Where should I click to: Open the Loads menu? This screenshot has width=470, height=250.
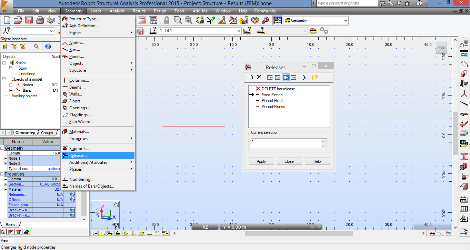[96, 11]
